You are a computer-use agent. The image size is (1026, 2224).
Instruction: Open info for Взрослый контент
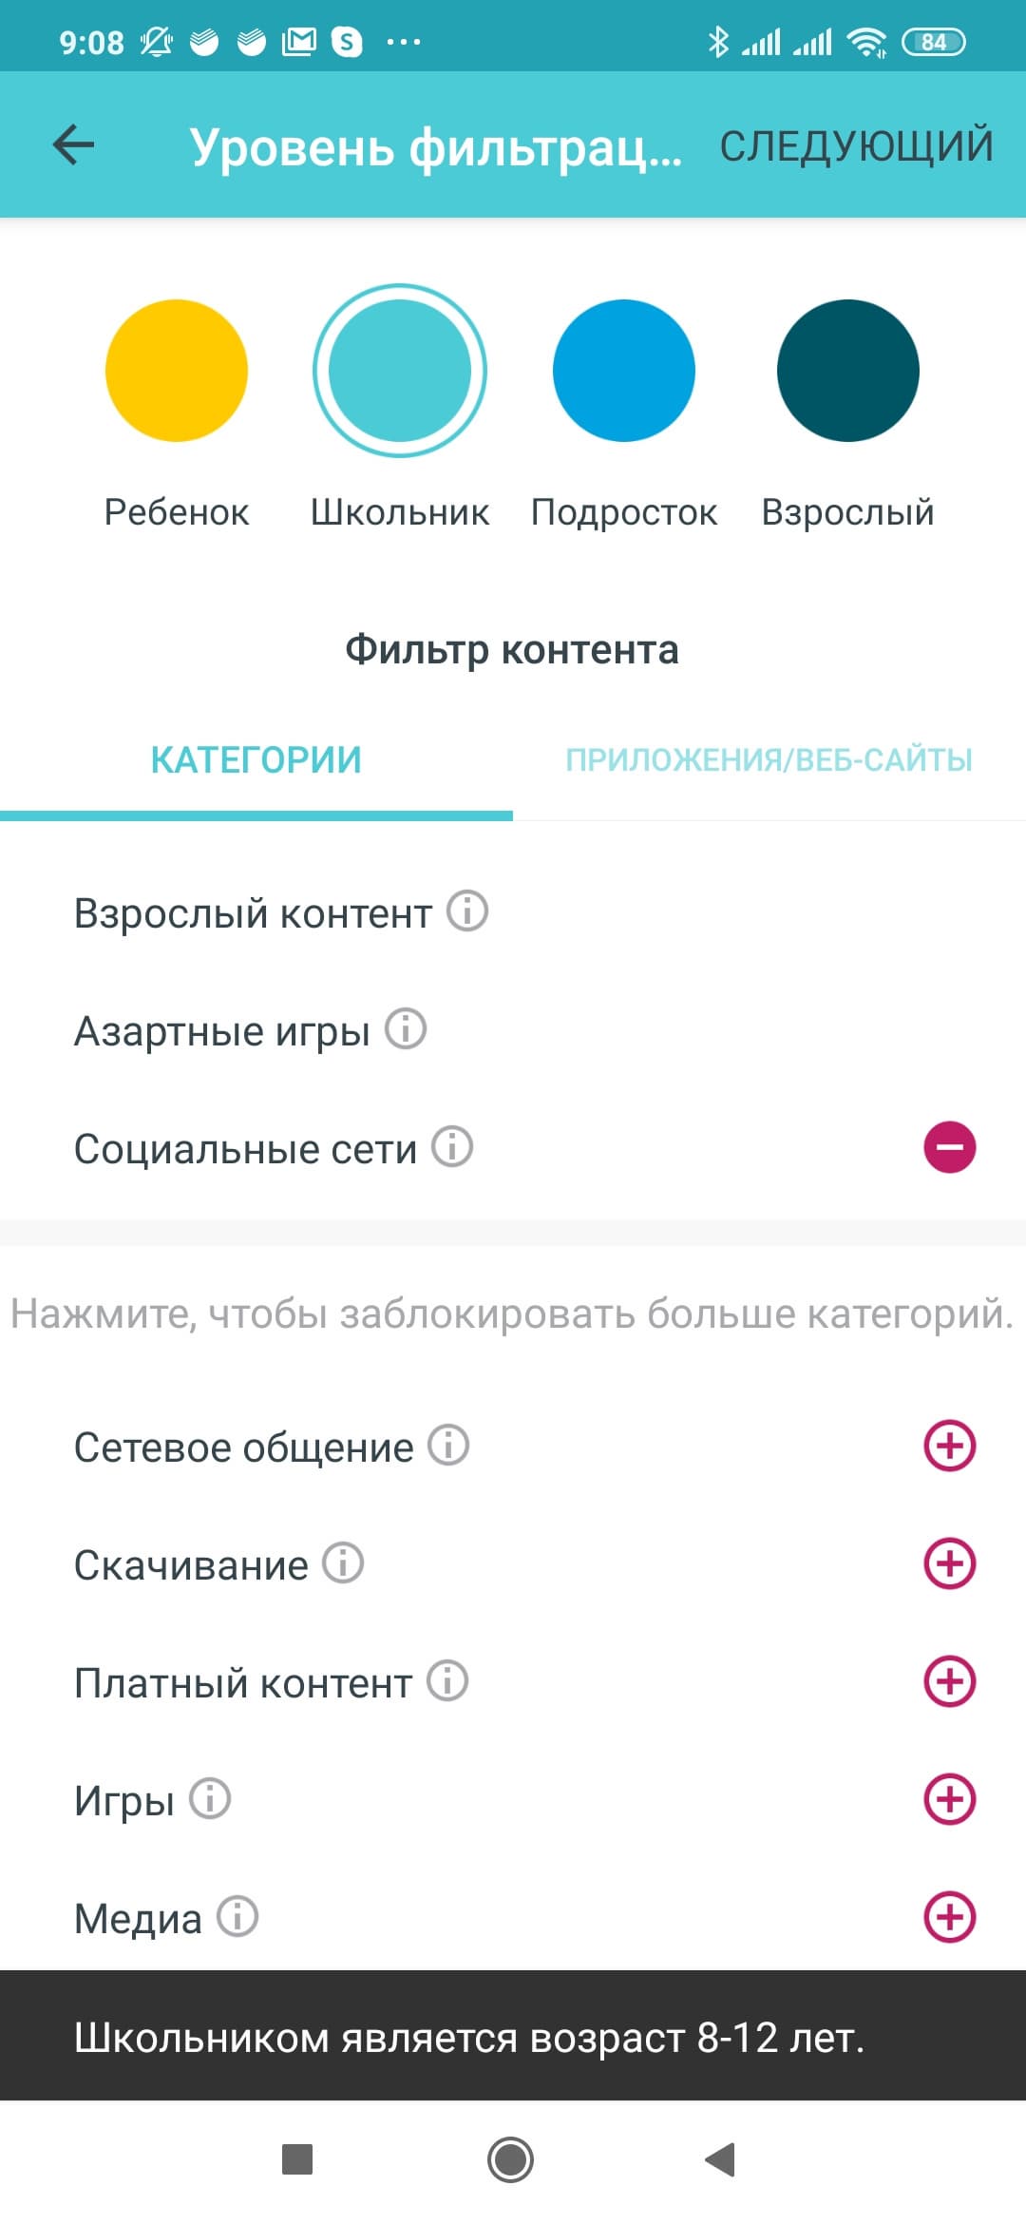467,911
